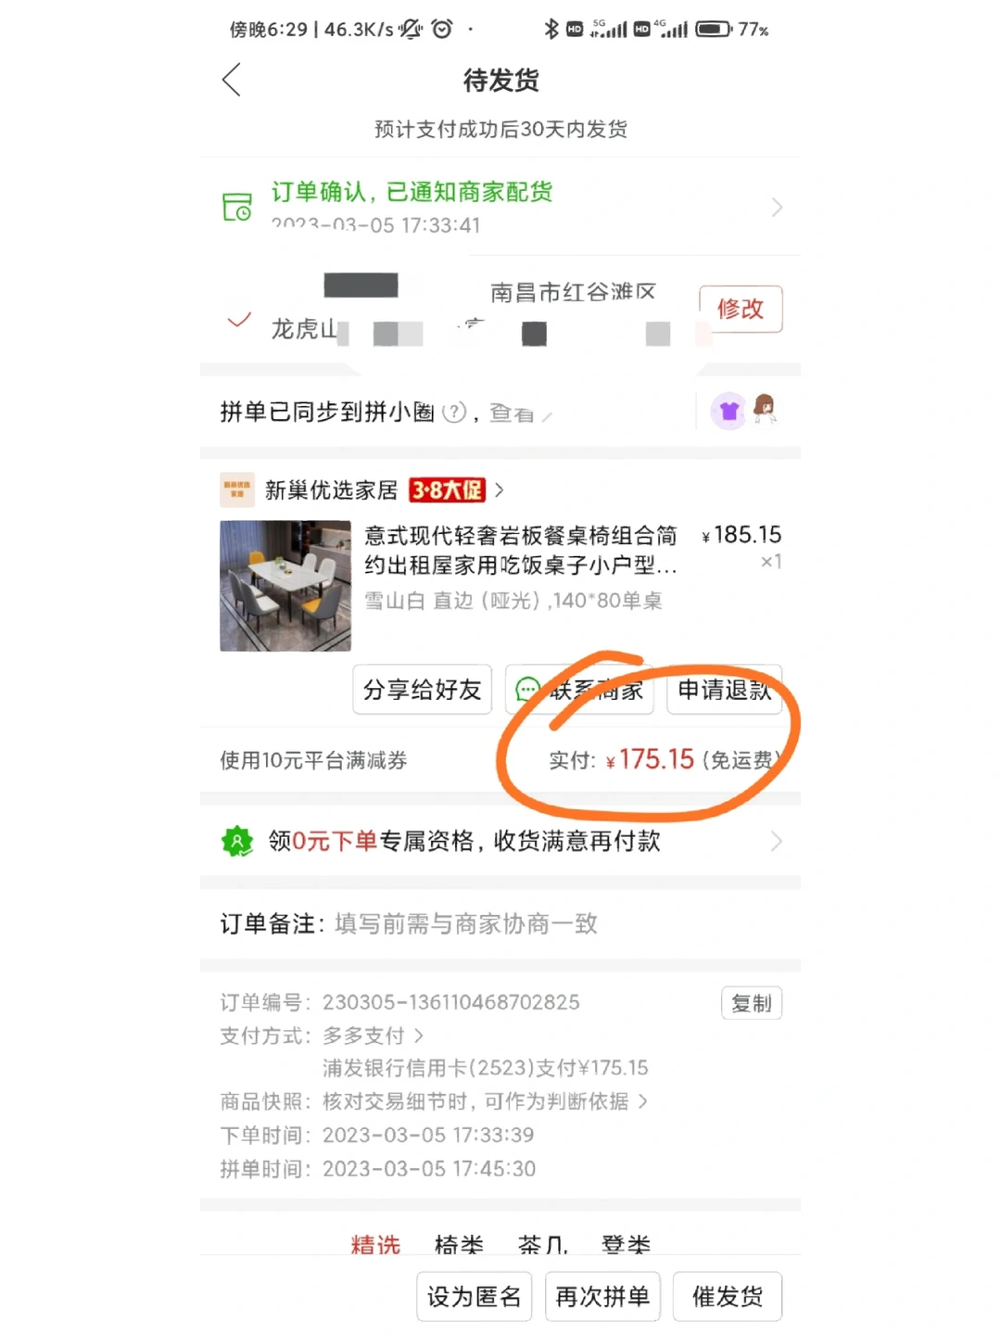This screenshot has height=1334, width=1001.
Task: Tap the green chat bubble icon
Action: click(527, 690)
